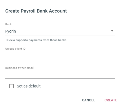Select the Fyorin bank value

11,31
